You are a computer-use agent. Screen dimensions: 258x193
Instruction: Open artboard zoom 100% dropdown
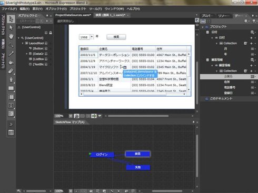71,116
